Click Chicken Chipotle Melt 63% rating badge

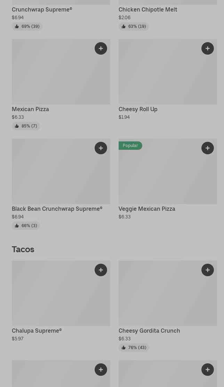(134, 26)
